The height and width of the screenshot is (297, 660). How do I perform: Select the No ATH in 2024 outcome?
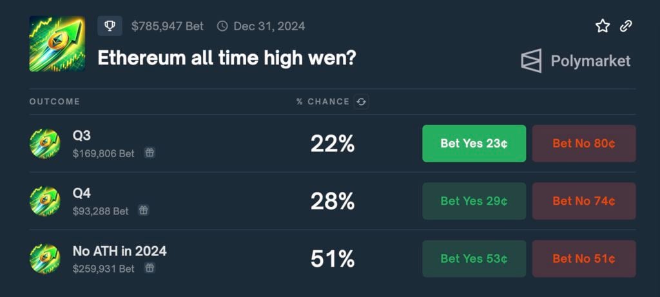(119, 251)
